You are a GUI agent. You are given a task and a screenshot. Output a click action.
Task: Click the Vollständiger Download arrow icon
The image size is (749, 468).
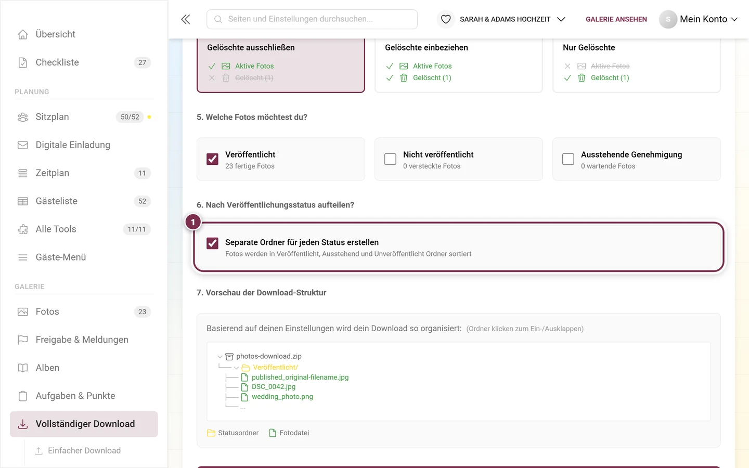23,424
